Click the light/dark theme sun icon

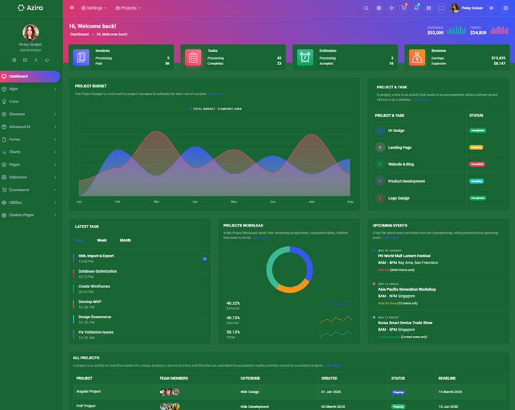tap(391, 8)
